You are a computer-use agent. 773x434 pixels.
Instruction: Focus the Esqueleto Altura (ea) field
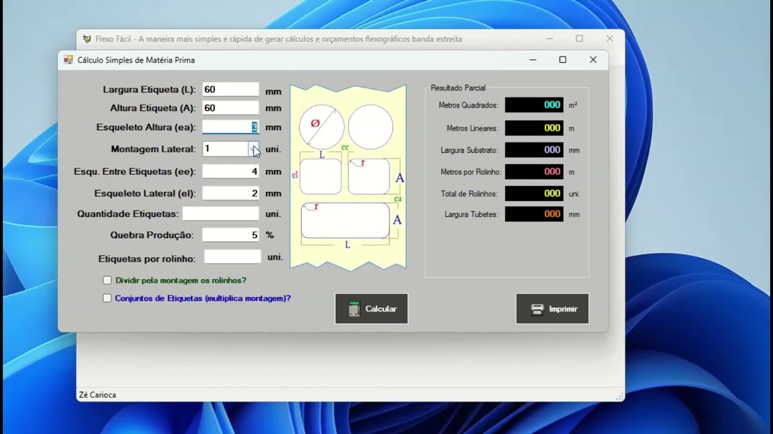pos(230,127)
